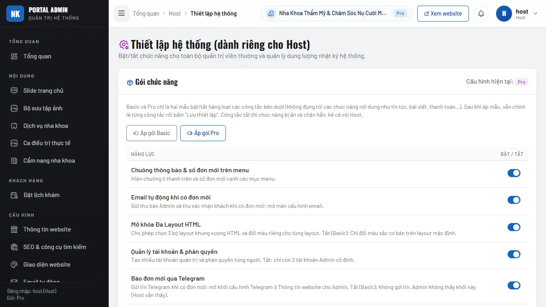Turn off Email tự động toggle

pos(514,200)
